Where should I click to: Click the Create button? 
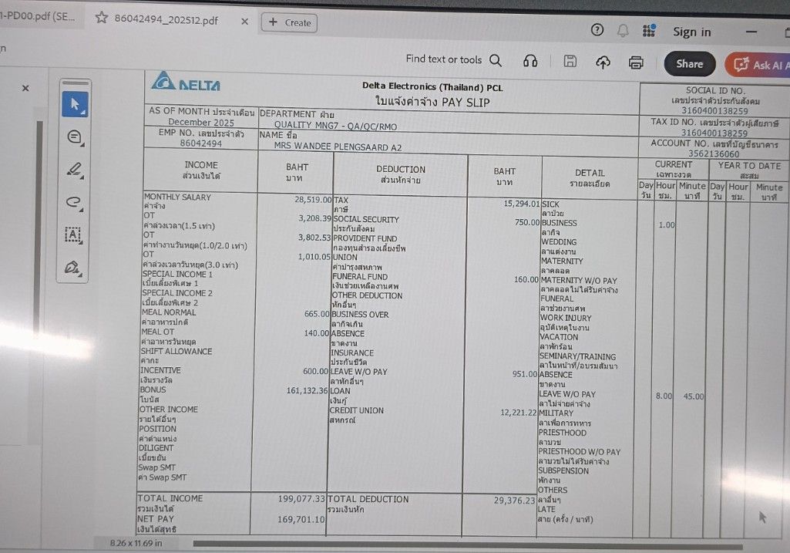coord(289,22)
